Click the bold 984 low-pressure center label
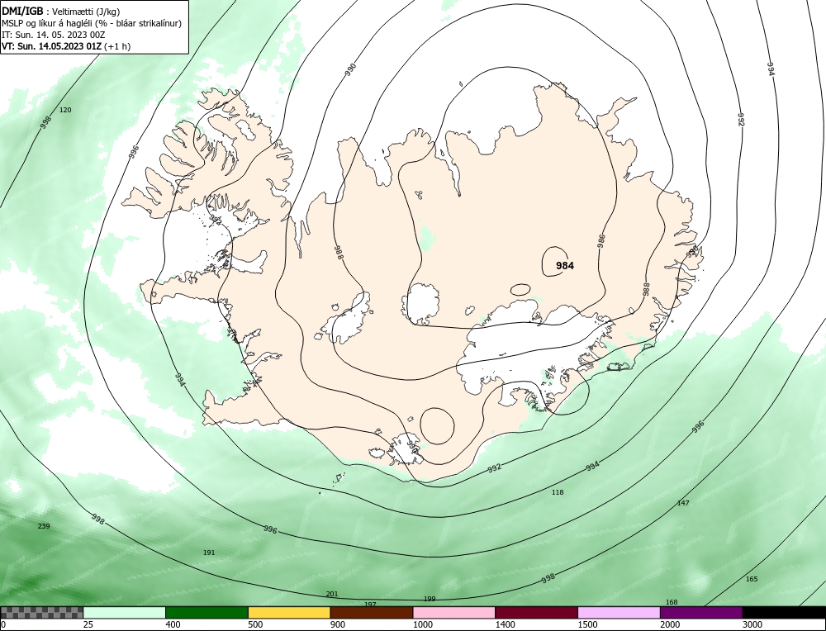Screen dimensions: 826x631 tap(565, 266)
